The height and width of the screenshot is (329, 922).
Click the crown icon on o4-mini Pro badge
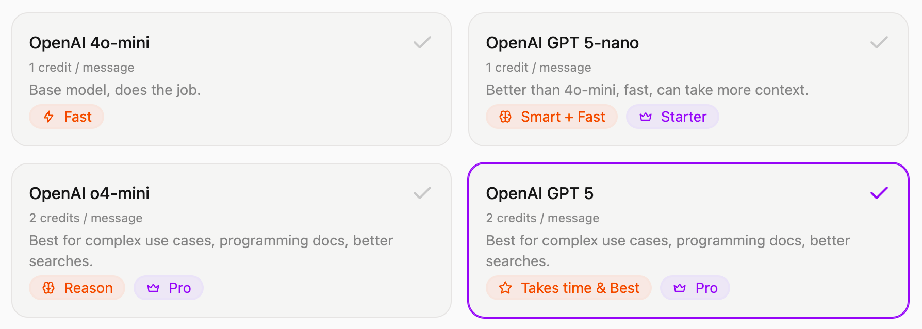click(x=153, y=288)
